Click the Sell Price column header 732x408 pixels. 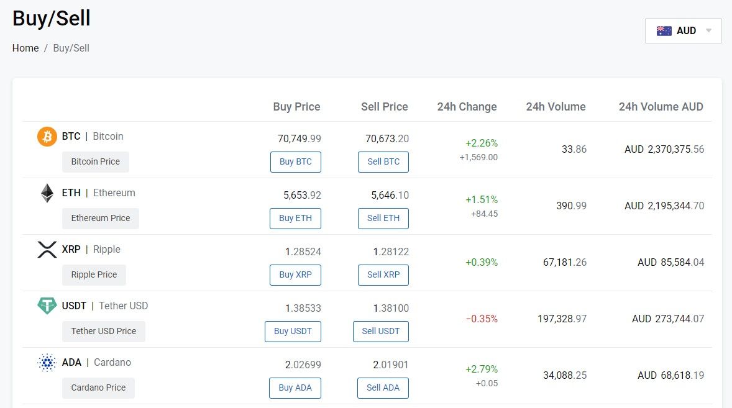tap(384, 107)
